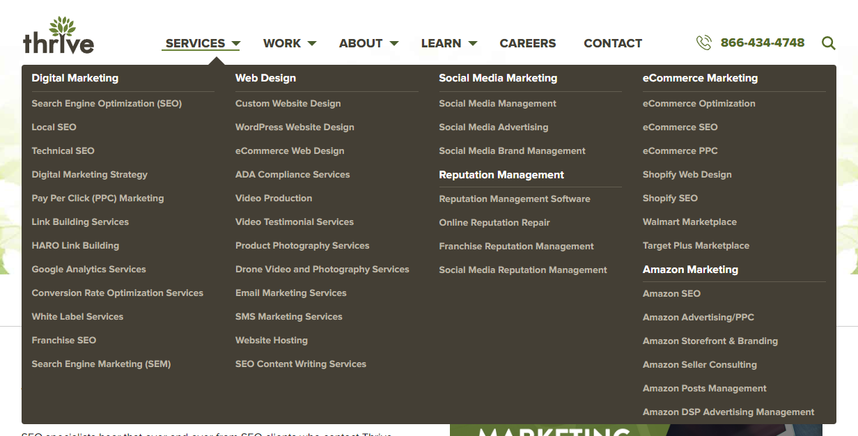Image resolution: width=858 pixels, height=436 pixels.
Task: Open the Web Design heading link
Action: pos(265,78)
